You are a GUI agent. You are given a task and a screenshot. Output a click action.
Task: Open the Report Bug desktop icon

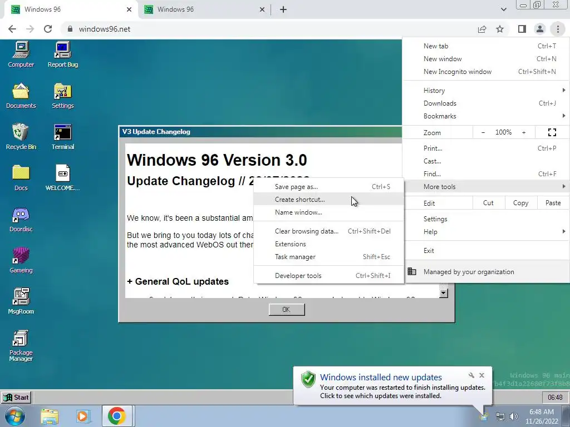(63, 54)
